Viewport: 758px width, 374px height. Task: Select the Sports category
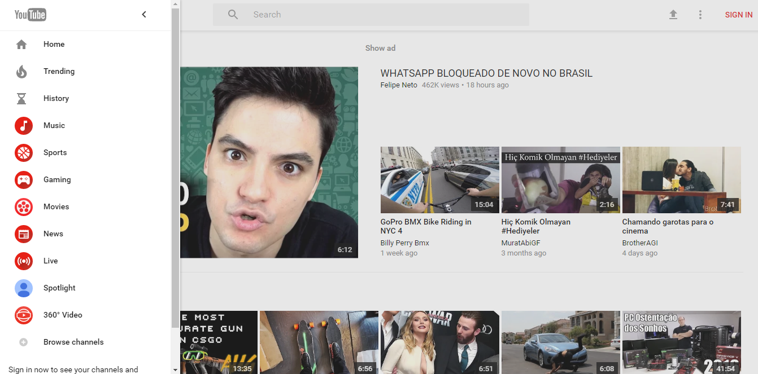tap(55, 152)
